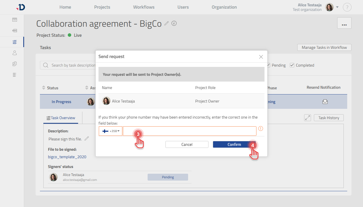
Task: Edit the project title with the pencil icon
Action: 166,24
